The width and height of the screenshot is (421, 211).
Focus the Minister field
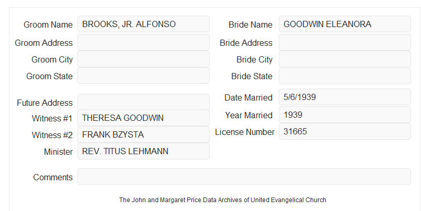[143, 151]
